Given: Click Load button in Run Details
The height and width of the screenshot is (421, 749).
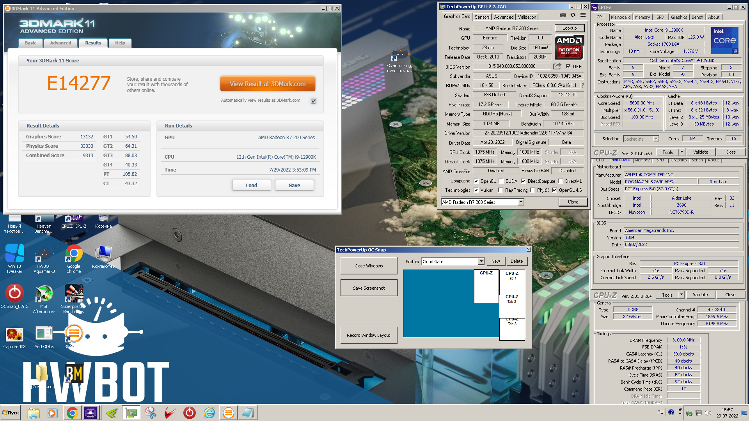Looking at the screenshot, I should coord(252,185).
